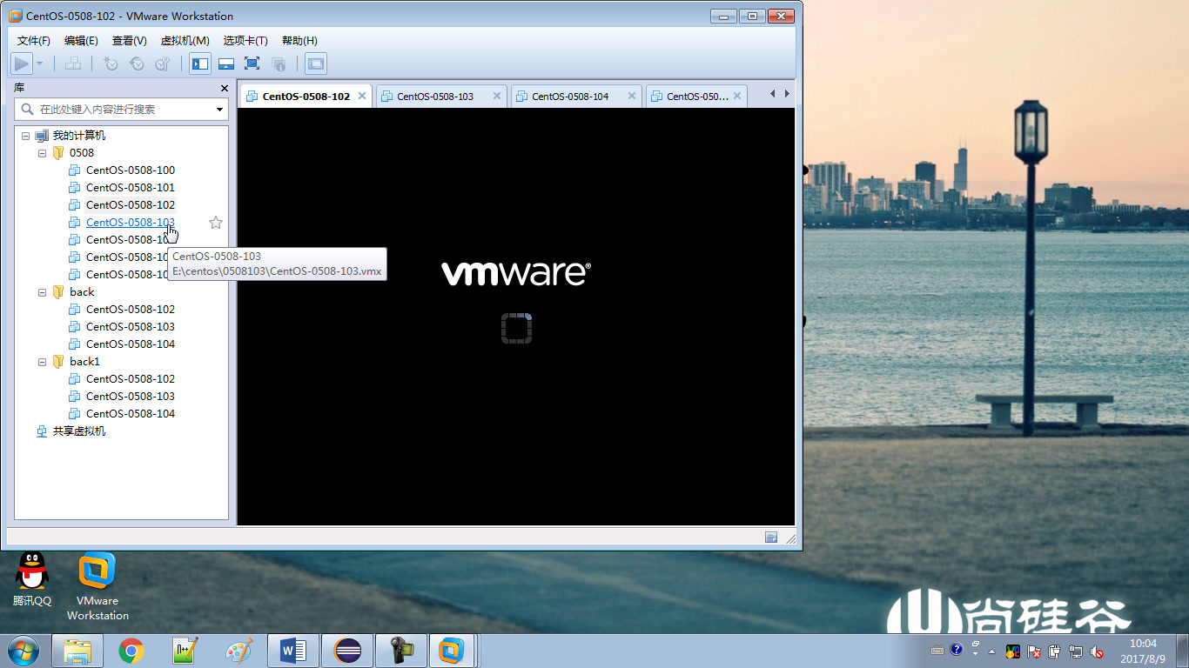Screen dimensions: 1189x668
Task: Open Chrome from the taskbar
Action: (x=131, y=651)
